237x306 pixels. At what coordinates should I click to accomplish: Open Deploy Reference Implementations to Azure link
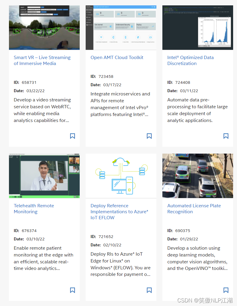point(119,211)
